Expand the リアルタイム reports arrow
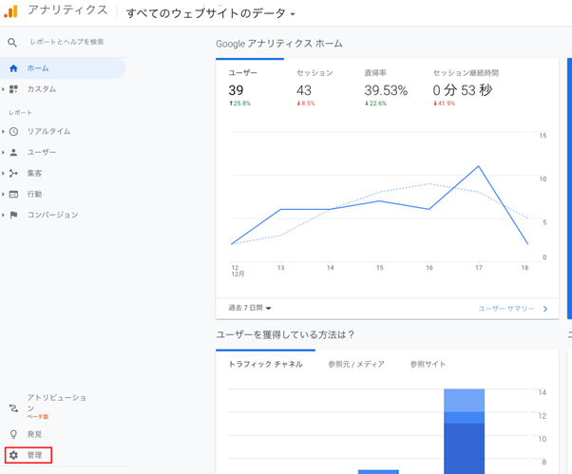 click(x=3, y=131)
